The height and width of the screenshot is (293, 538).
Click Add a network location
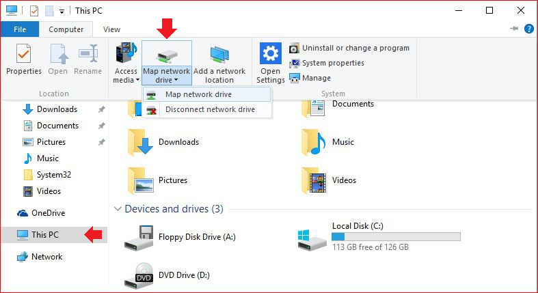click(x=219, y=63)
